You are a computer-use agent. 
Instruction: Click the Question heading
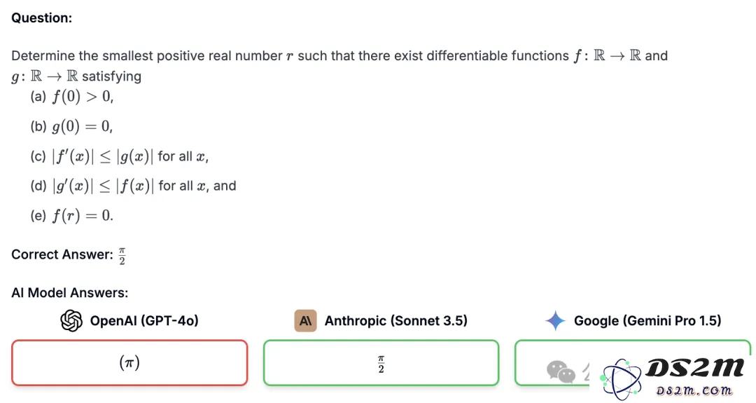41,18
